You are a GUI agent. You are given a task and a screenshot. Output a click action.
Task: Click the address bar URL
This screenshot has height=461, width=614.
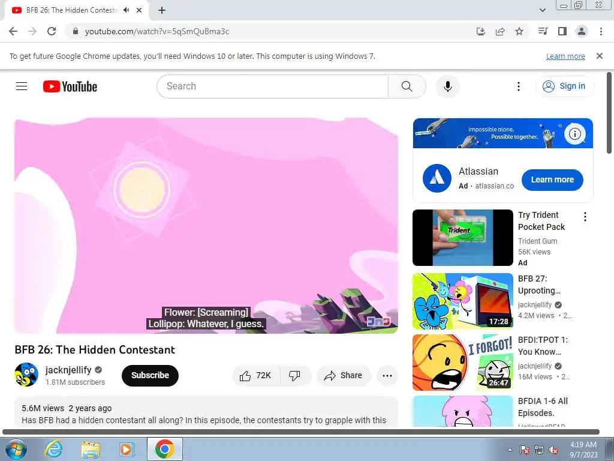[x=157, y=31]
